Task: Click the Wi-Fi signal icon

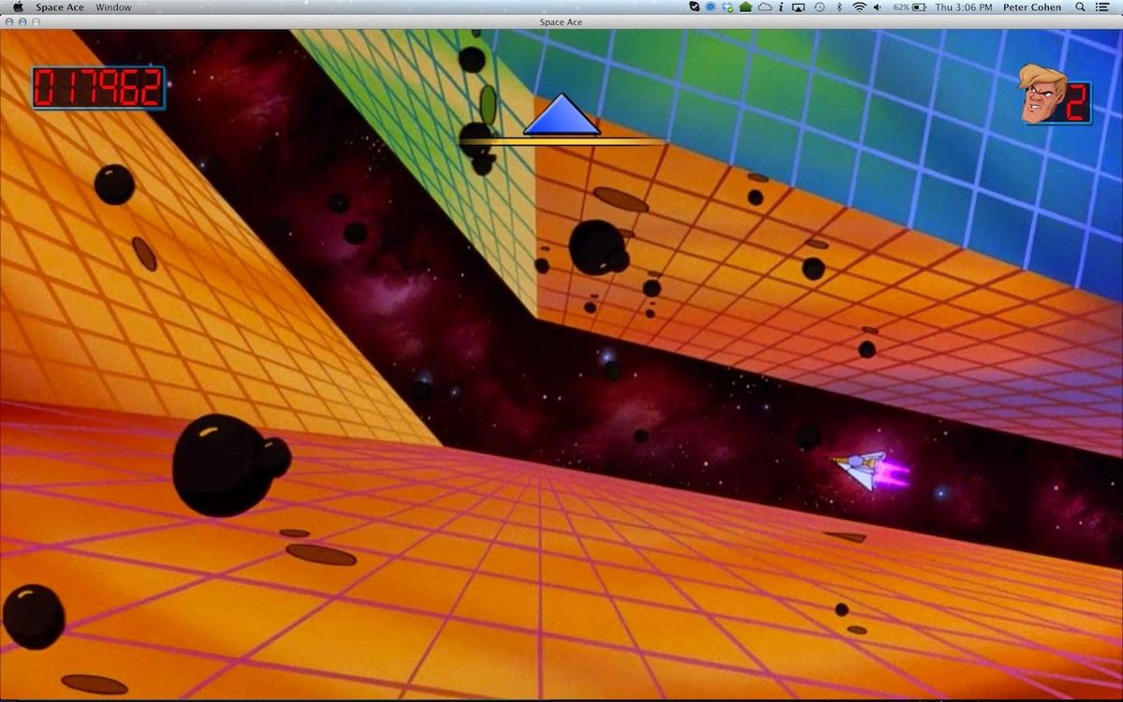Action: [x=859, y=7]
